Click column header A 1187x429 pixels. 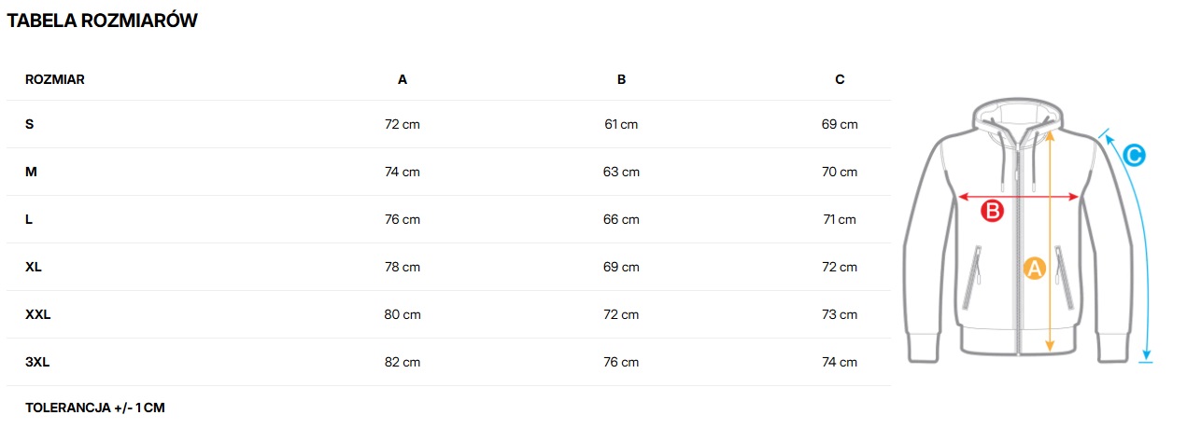[x=403, y=79]
